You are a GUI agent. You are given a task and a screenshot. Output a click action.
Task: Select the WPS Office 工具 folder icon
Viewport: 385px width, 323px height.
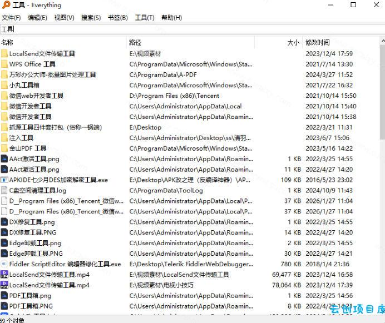click(x=4, y=64)
